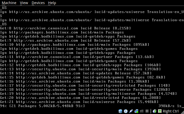This screenshot has height=114, width=184.
Task: Click the 94% download progress text
Action: point(3,106)
